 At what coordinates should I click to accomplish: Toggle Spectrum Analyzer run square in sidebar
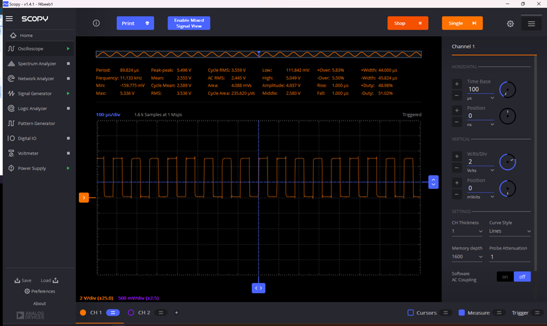point(68,63)
